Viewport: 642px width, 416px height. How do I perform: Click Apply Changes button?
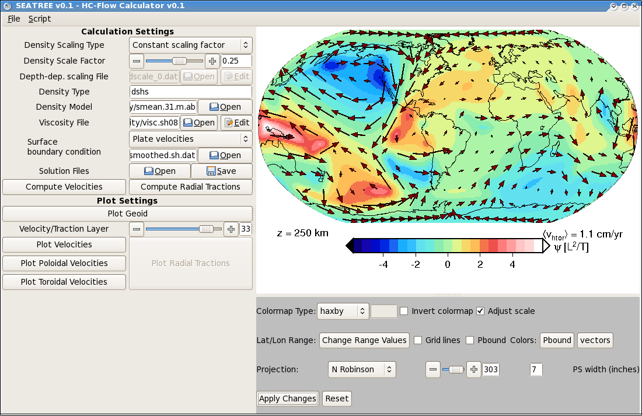pos(287,398)
